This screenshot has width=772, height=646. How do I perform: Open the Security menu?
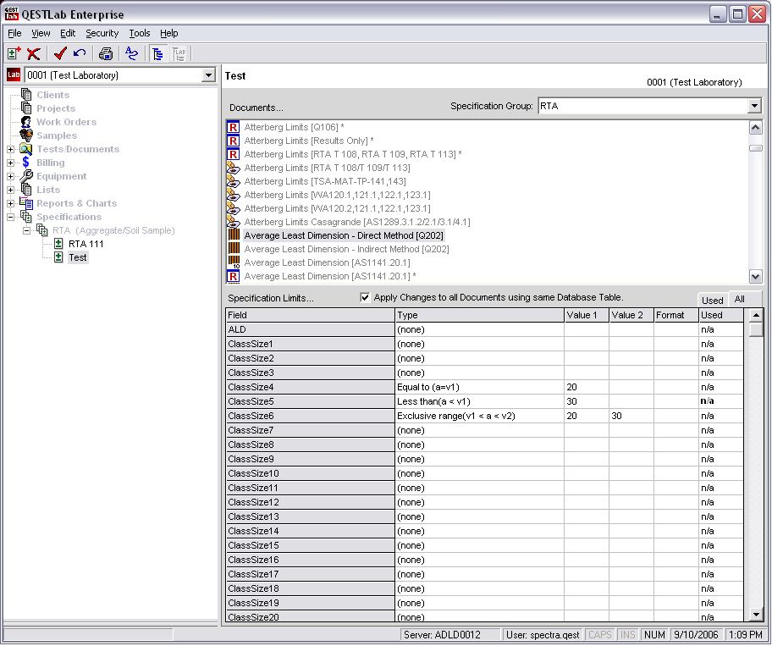[102, 33]
